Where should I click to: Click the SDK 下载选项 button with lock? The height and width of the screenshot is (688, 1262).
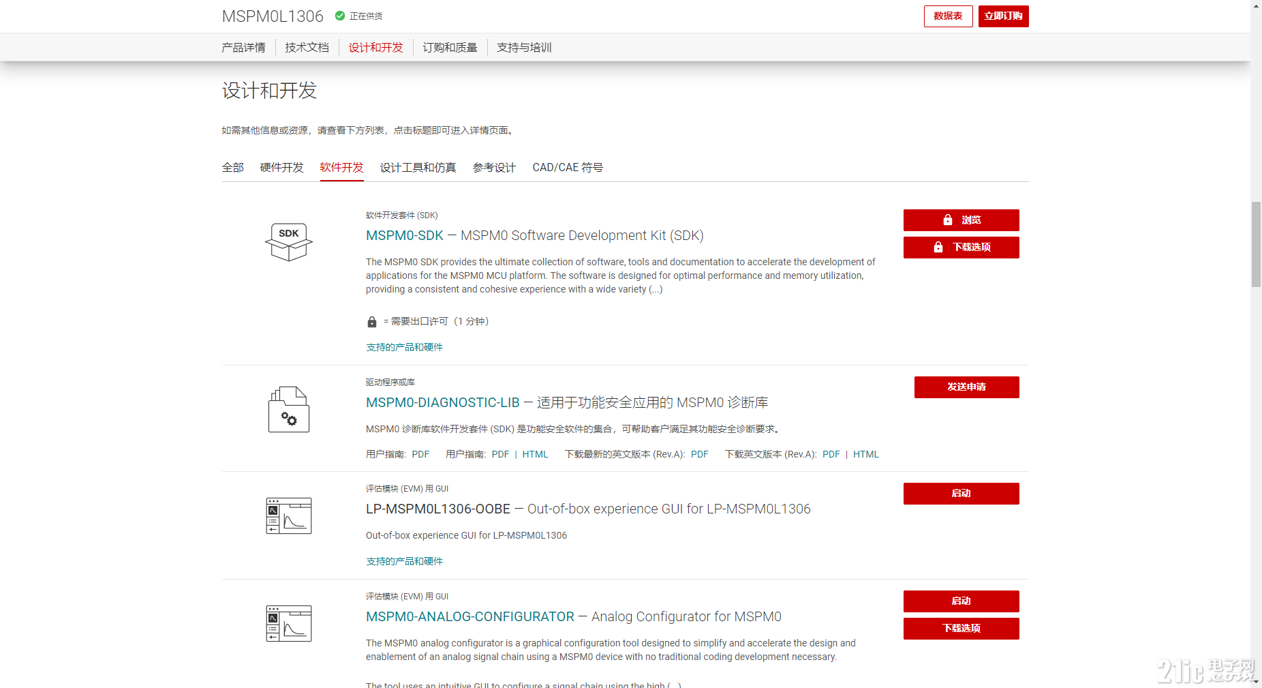(x=961, y=248)
